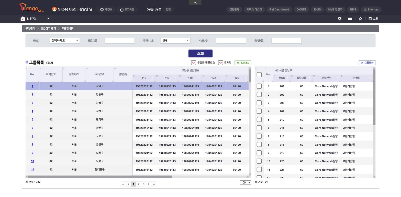Image resolution: width=401 pixels, height=197 pixels.
Task: Open 상황관제 menu
Action: tap(234, 9)
